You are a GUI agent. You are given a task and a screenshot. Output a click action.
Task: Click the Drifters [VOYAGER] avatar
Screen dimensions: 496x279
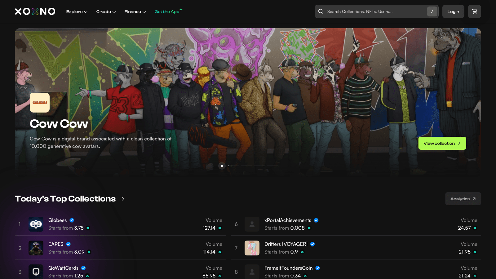click(252, 248)
